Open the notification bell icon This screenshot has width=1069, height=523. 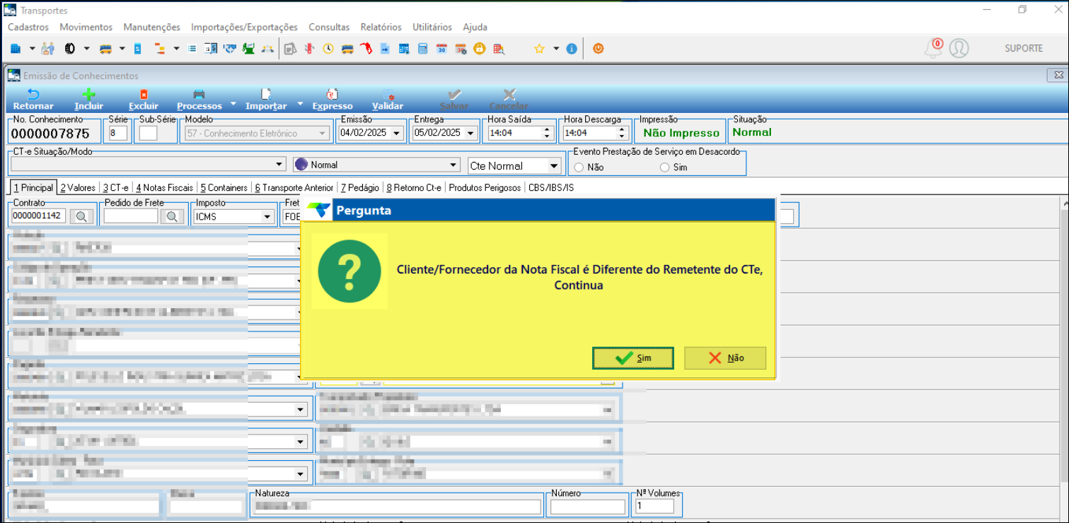934,49
